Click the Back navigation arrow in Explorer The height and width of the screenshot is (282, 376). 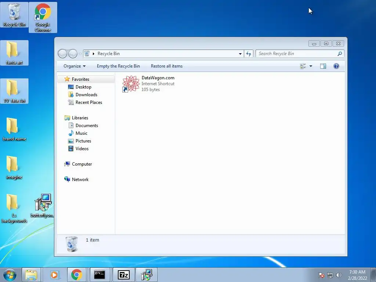tap(62, 54)
